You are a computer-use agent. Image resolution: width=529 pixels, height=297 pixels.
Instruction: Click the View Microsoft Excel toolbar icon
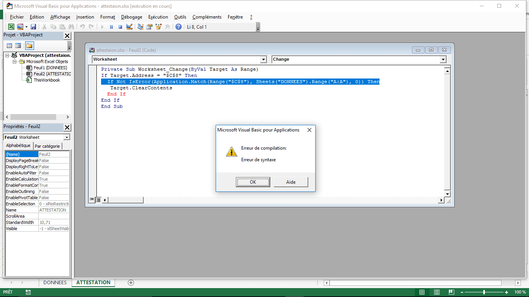point(11,27)
